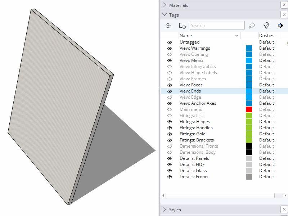The height and width of the screenshot is (216, 288).
Task: Change the red color swatch of View: Anchor Axes
Action: (249, 103)
